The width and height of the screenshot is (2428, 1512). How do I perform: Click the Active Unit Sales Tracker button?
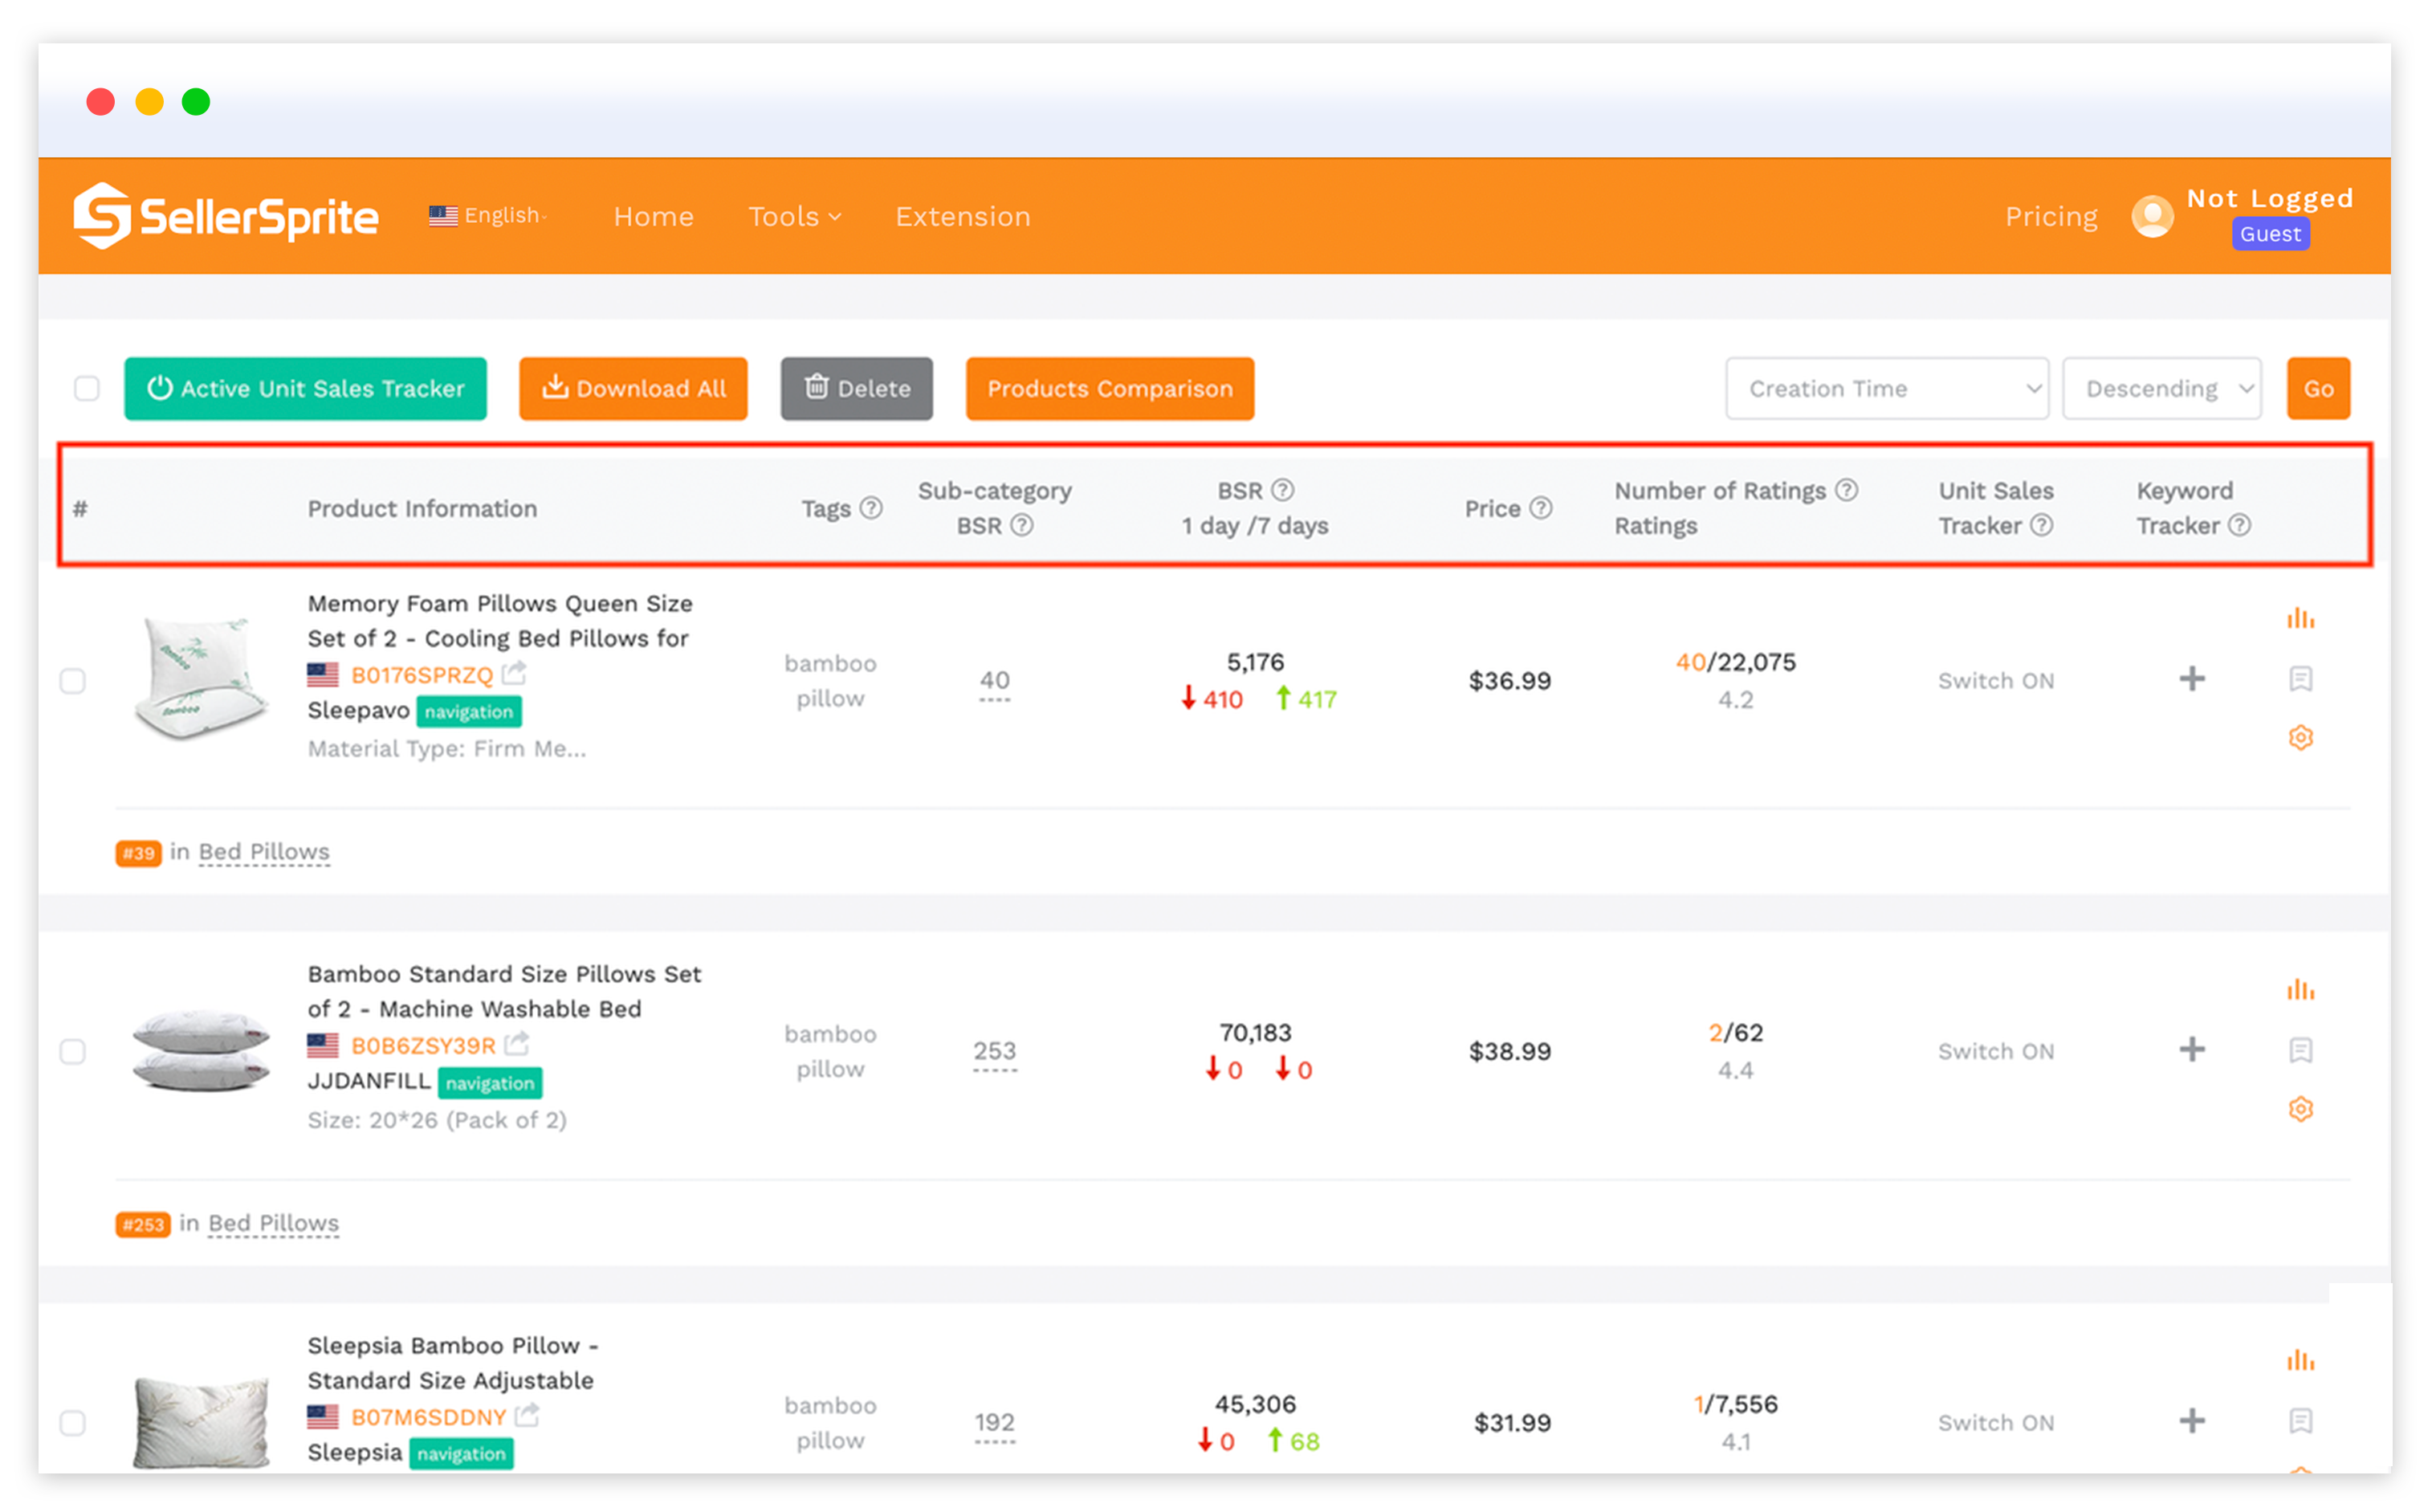click(305, 388)
